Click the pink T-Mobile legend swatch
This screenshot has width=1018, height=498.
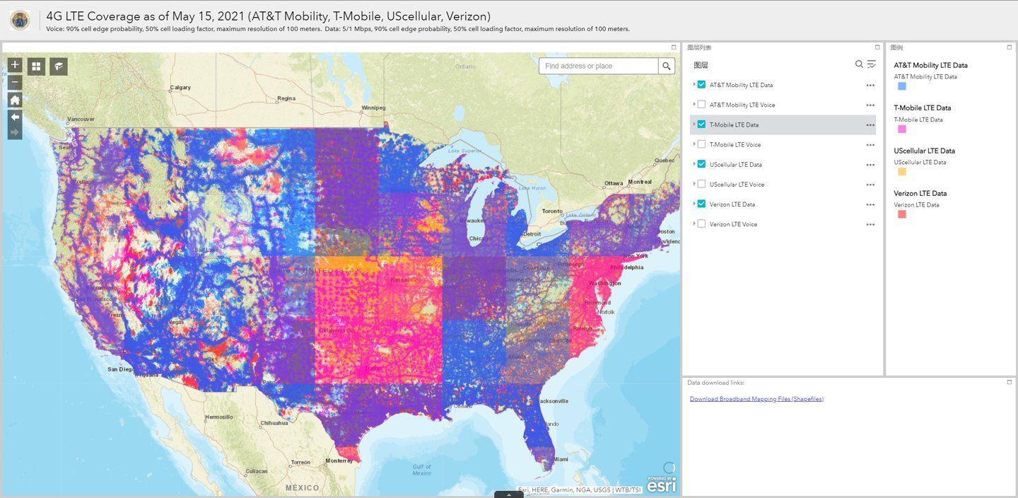point(902,129)
